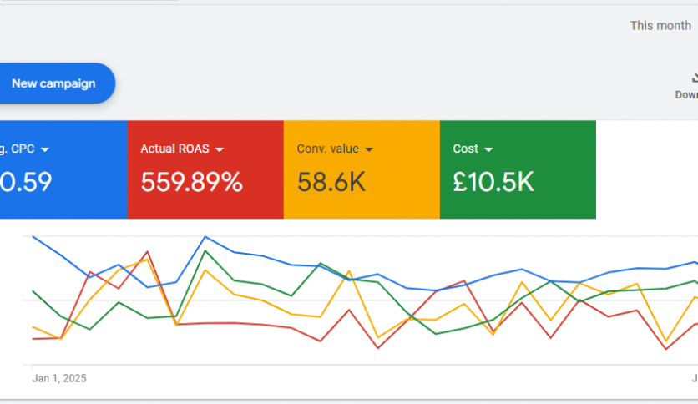Click the £10.5K value on green card
Screen dimensions: 698x404
pos(493,182)
